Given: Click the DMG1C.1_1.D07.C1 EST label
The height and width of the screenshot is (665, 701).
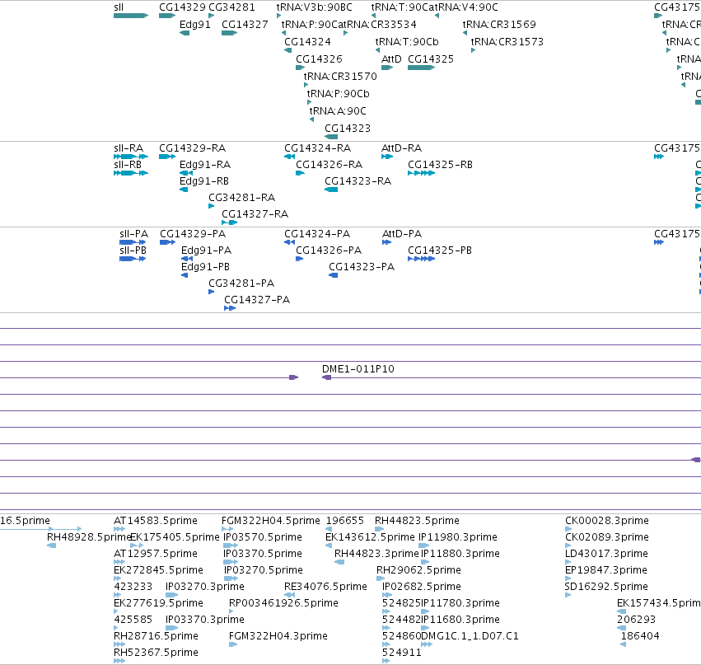Looking at the screenshot, I should click(470, 636).
